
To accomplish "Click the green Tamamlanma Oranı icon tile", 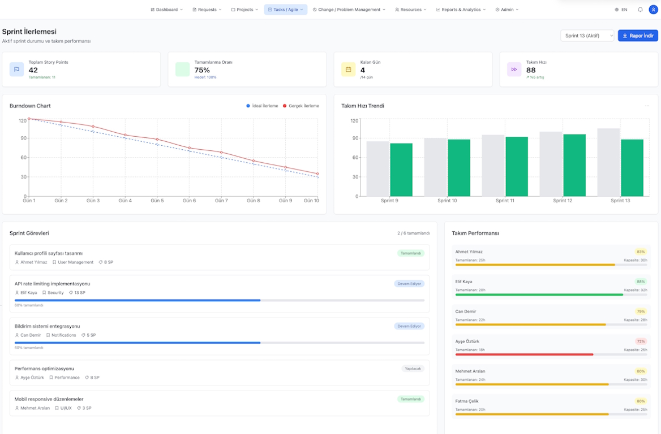I will point(182,70).
